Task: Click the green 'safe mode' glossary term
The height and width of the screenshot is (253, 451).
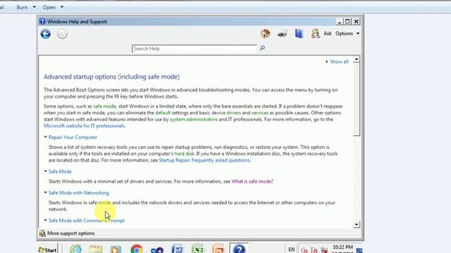Action: 104,106
